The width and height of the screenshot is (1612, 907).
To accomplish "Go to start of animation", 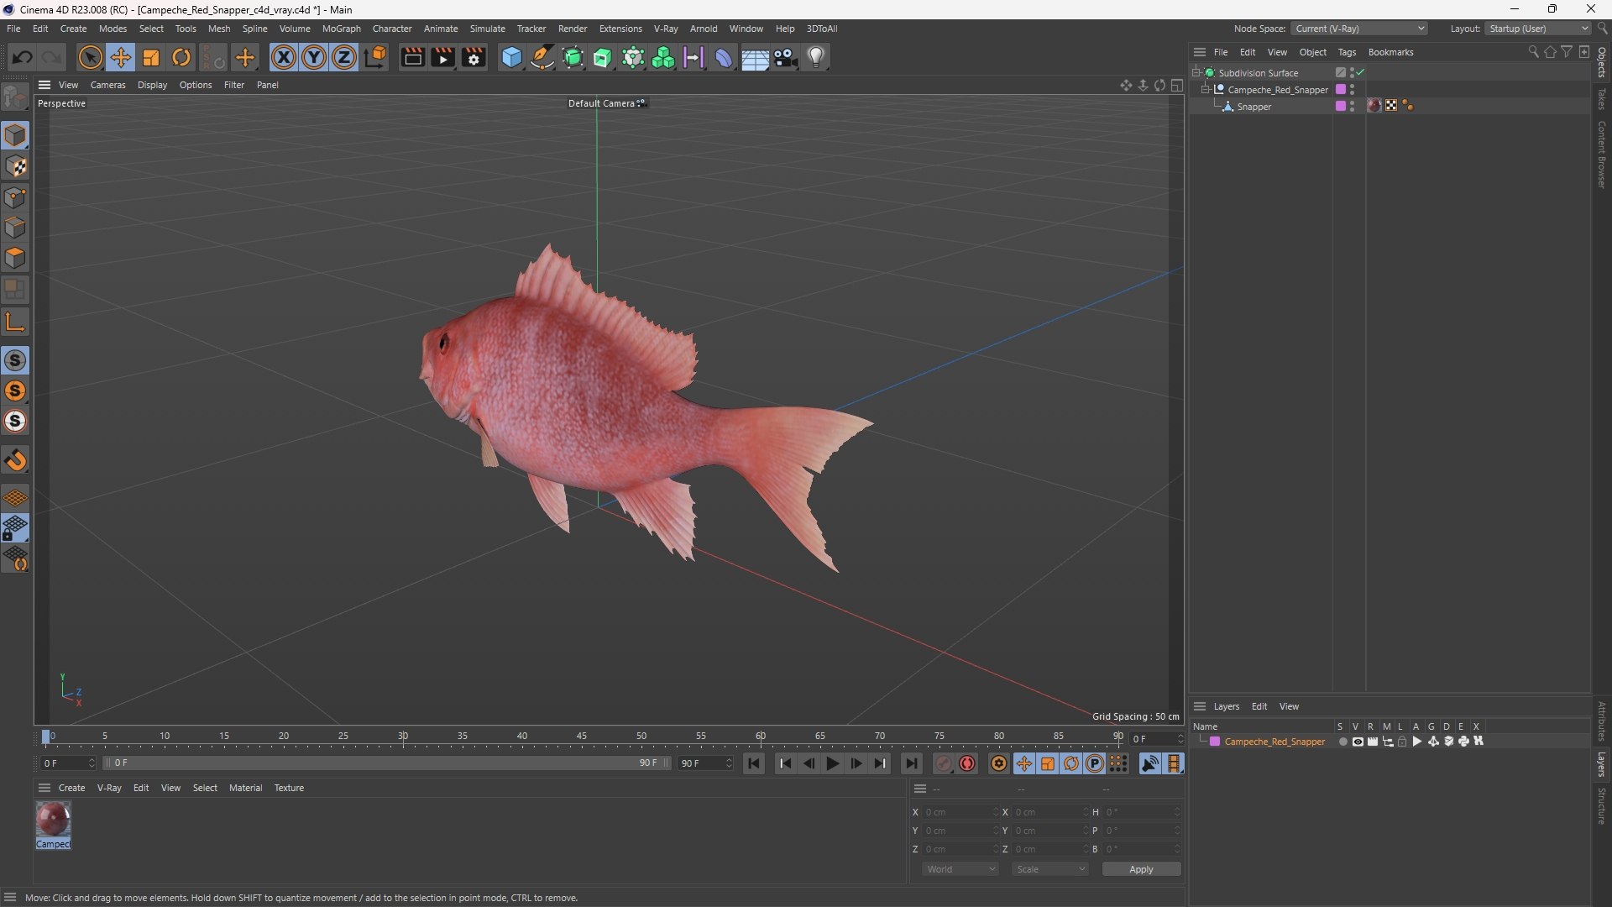I will pos(754,763).
